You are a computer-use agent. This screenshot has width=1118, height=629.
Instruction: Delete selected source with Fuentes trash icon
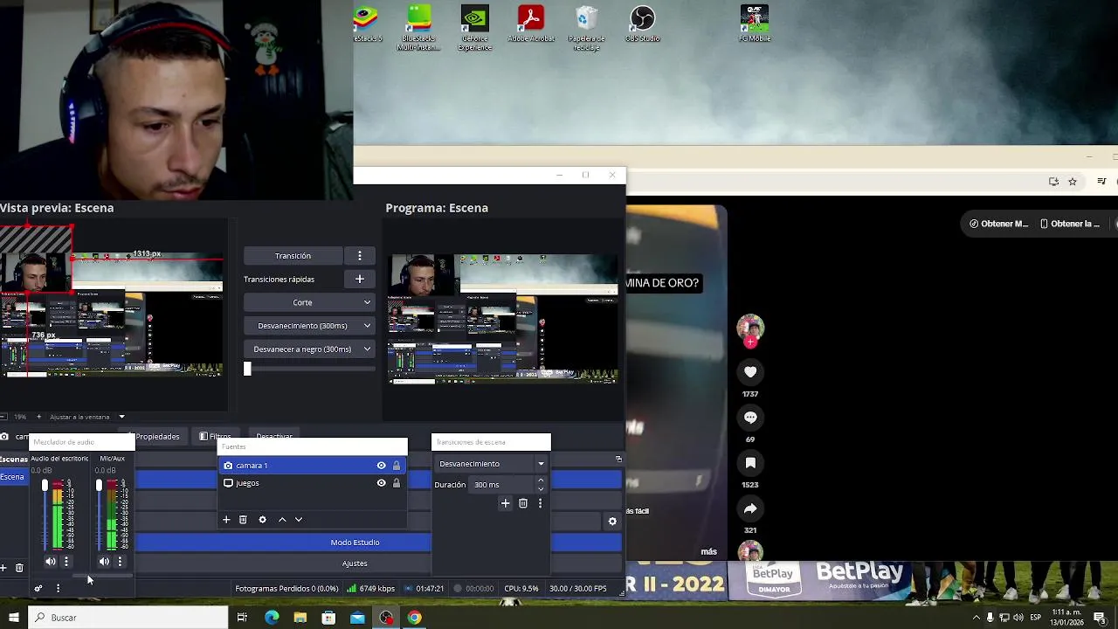pyautogui.click(x=243, y=520)
